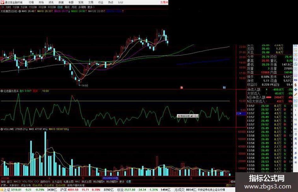Expand 更多 indicator list at bottom
Image resolution: width=298 pixels, height=192 pixels.
pos(122,182)
